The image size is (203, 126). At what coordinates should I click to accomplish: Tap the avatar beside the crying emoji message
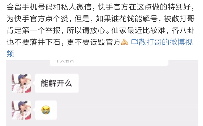pyautogui.click(x=21, y=110)
